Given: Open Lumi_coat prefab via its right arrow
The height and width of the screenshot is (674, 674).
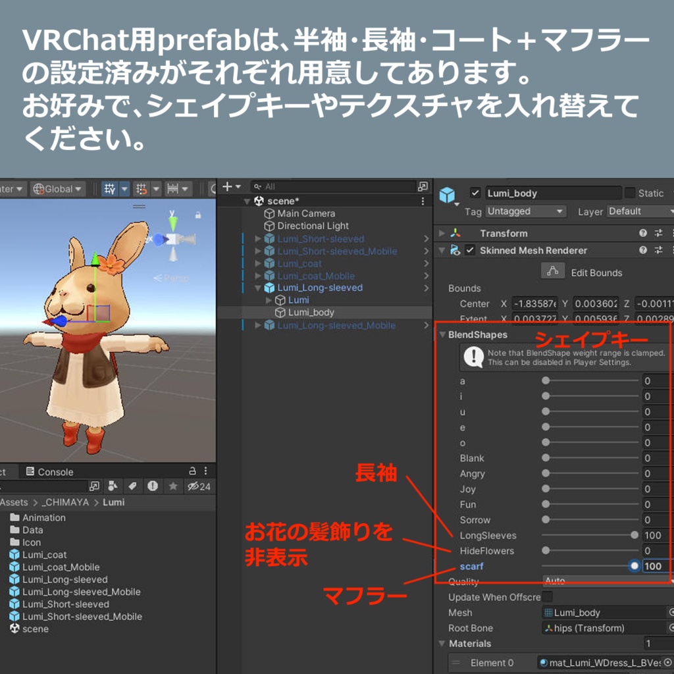Looking at the screenshot, I should point(426,263).
